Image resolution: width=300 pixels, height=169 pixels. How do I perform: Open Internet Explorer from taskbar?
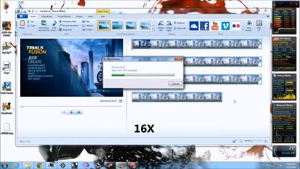[x=16, y=165]
